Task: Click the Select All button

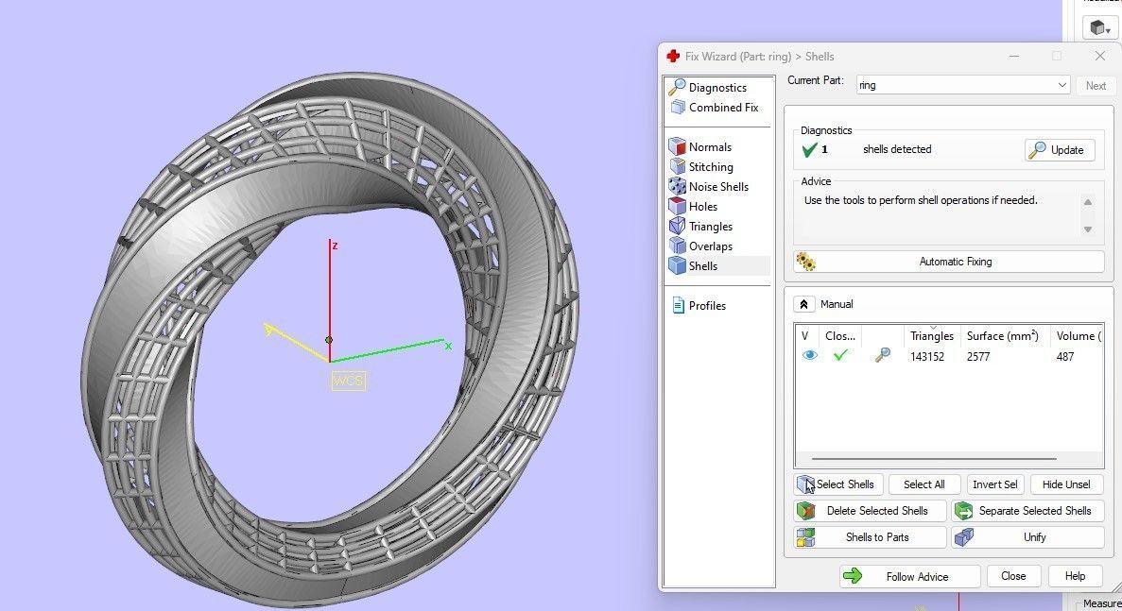Action: tap(923, 484)
